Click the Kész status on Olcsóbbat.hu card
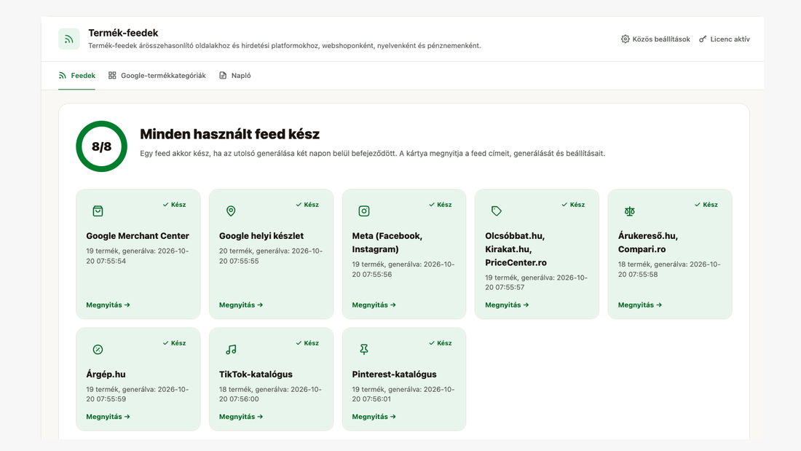This screenshot has width=801, height=451. (572, 205)
